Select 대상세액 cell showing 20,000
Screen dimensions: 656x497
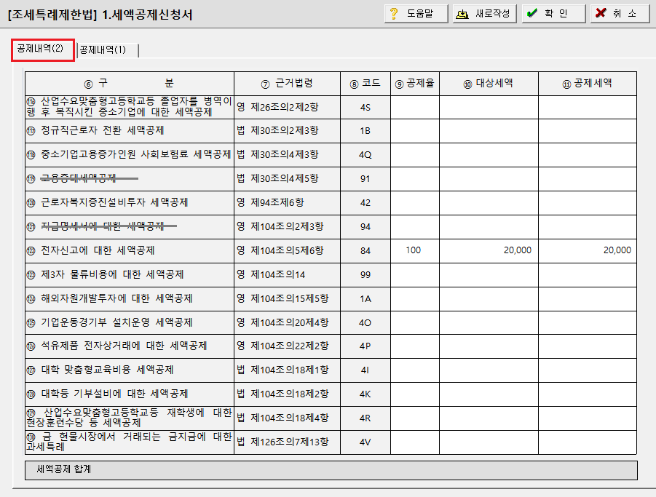coord(489,250)
